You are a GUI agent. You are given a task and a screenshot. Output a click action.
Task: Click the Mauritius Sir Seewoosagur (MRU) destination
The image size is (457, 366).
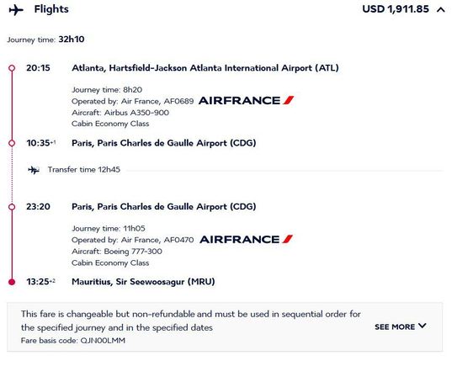point(143,282)
